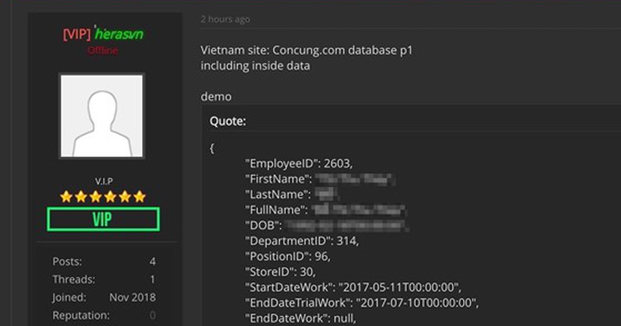Click the "demo" text above the quote
The image size is (621, 326).
[x=216, y=97]
